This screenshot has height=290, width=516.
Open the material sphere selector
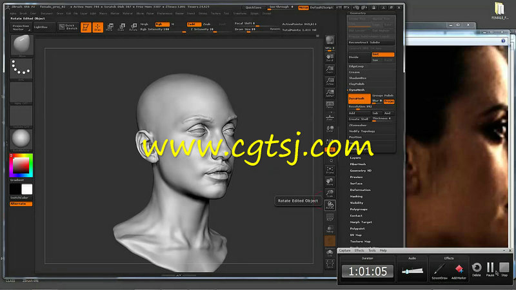(x=21, y=139)
